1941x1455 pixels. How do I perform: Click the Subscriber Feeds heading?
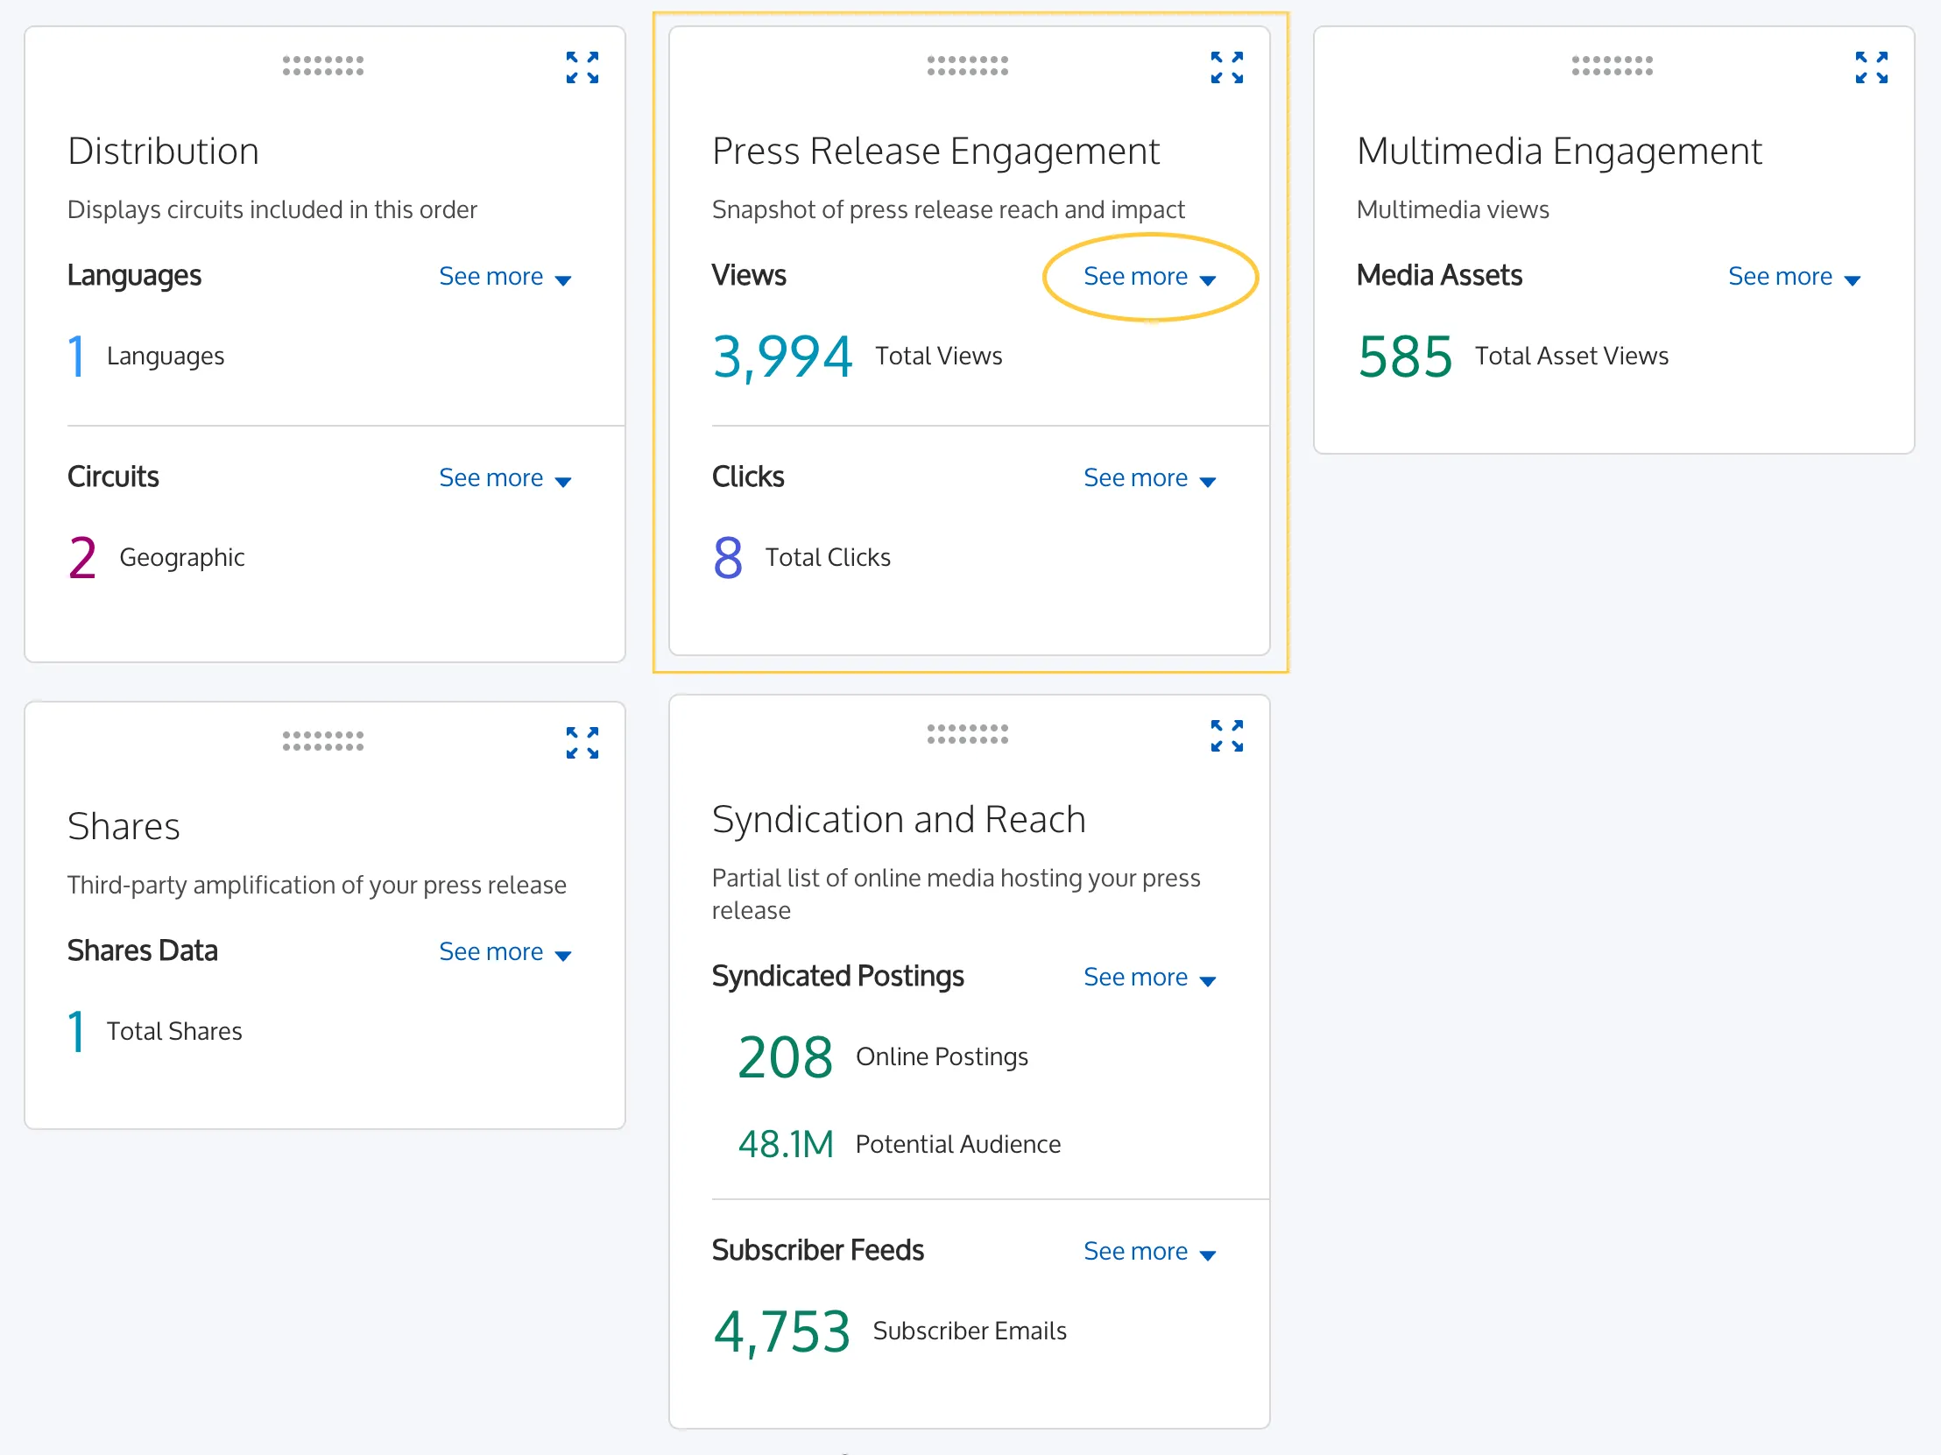click(x=818, y=1251)
